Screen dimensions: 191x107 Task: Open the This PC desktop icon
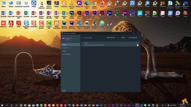pos(4,4)
